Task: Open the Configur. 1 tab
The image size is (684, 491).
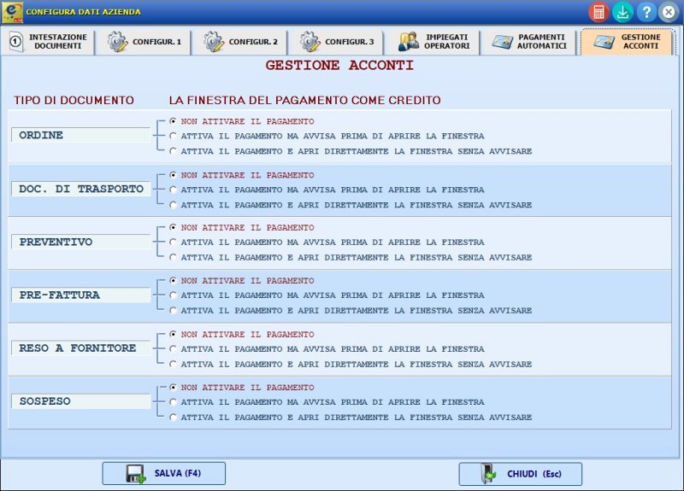Action: [143, 42]
